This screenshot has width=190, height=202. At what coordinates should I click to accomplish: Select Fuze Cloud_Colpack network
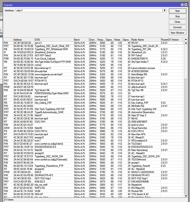coord(94,59)
